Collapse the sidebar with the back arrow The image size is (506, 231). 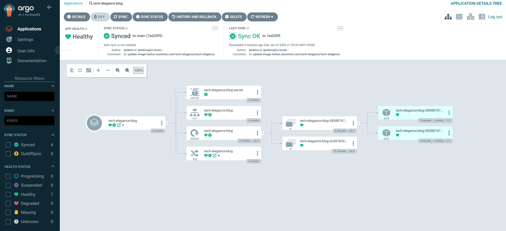point(49,7)
